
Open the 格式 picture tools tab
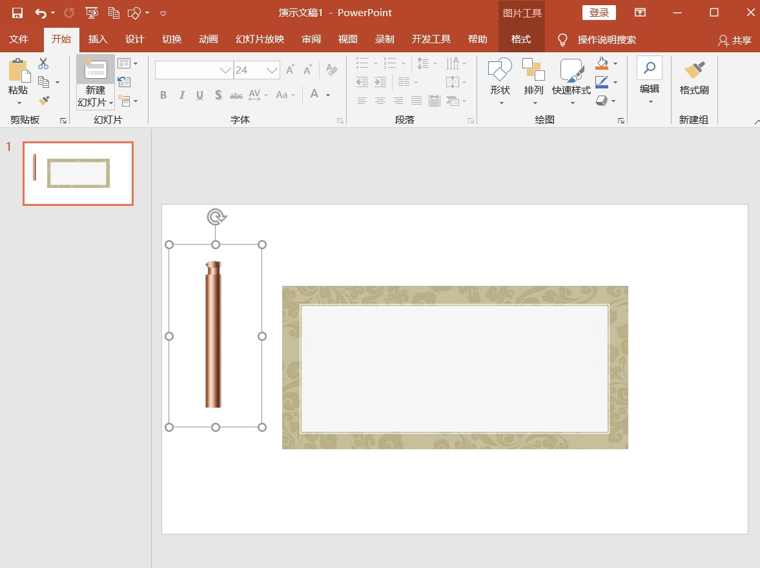[x=520, y=39]
